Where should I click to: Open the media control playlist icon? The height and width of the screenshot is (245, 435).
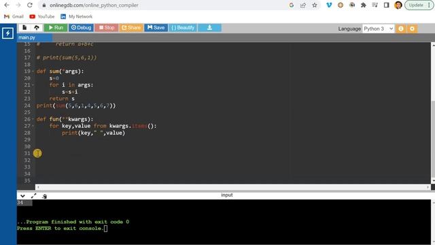click(x=375, y=5)
